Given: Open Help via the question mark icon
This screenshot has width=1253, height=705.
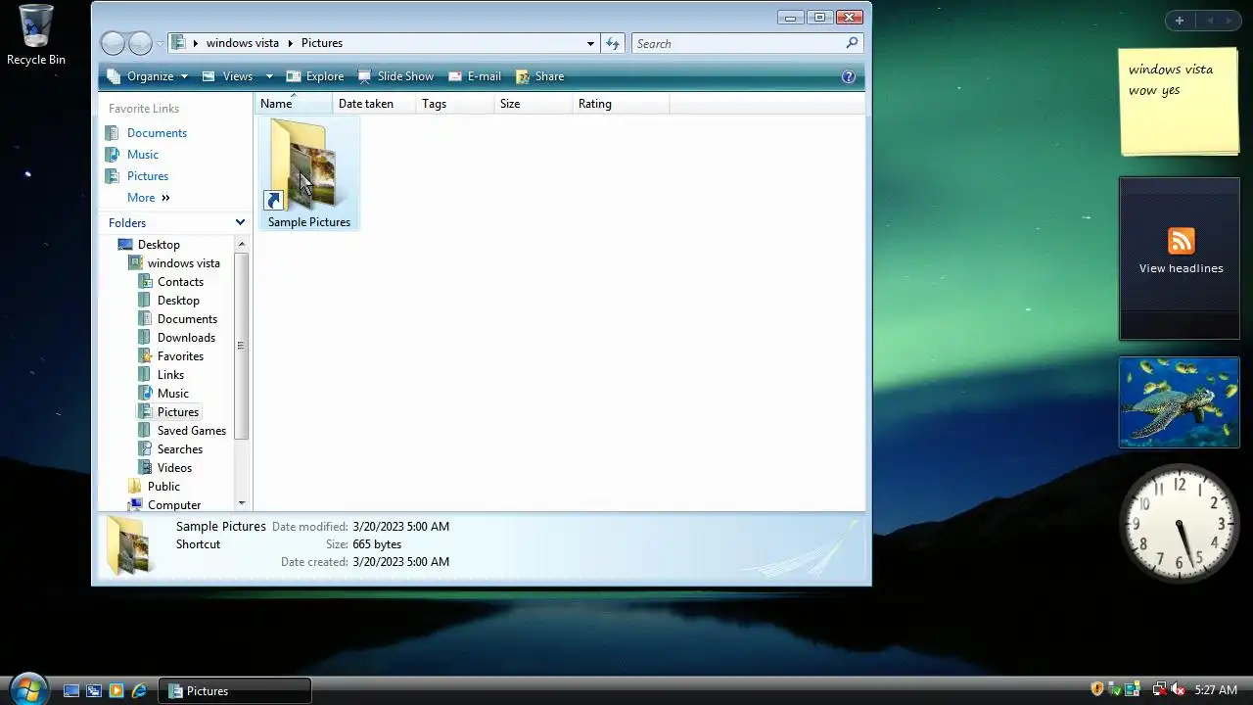Looking at the screenshot, I should coord(849,76).
